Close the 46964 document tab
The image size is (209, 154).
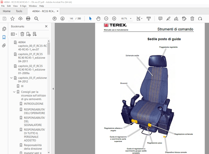click(57, 11)
